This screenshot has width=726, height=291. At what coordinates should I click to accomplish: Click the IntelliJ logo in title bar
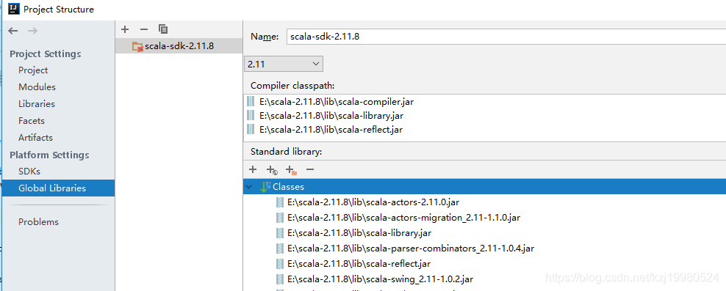pos(14,9)
